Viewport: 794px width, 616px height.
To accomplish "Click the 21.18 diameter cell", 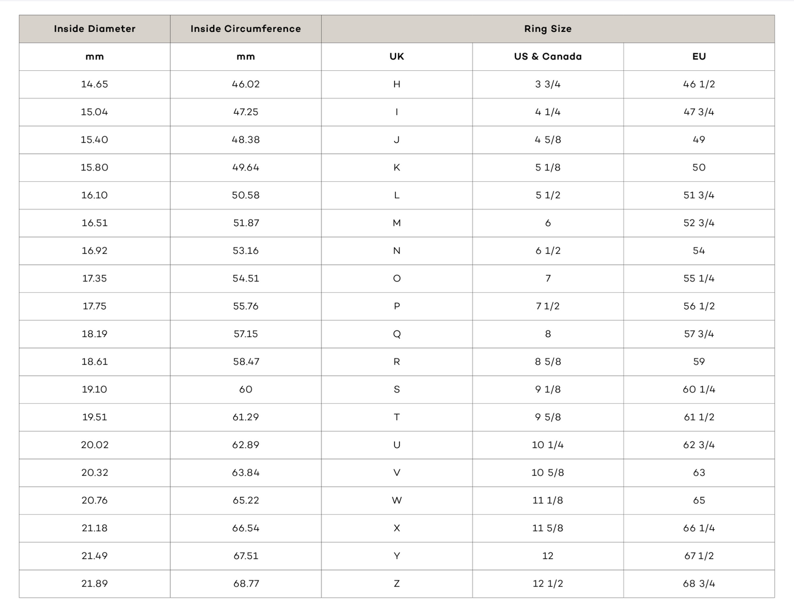I will coord(95,529).
